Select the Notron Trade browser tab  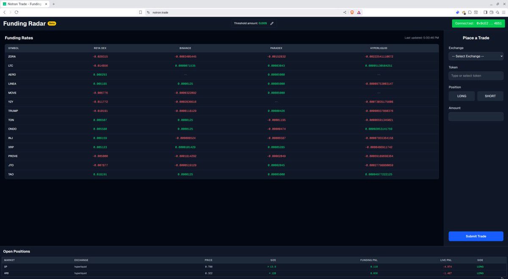point(25,4)
